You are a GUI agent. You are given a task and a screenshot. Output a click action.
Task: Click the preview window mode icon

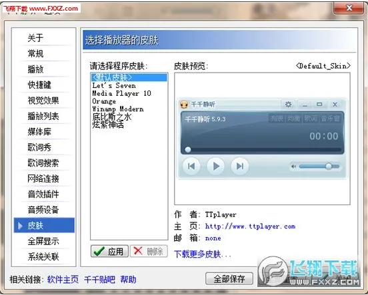coord(319,104)
